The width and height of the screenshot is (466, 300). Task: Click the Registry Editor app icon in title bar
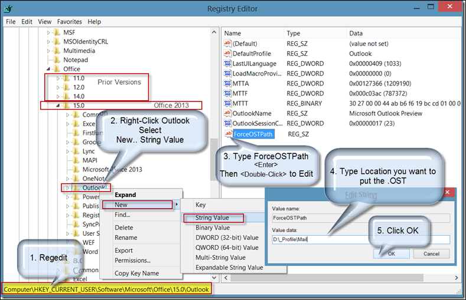[x=8, y=9]
